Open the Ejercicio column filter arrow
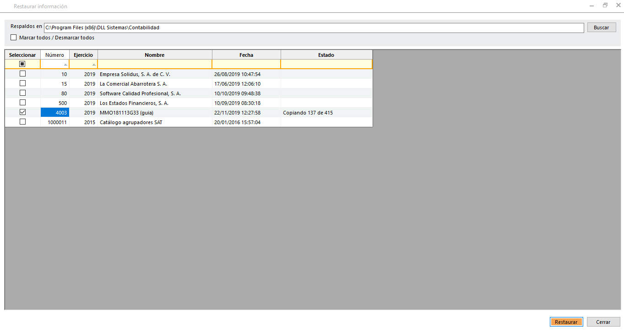 tap(94, 65)
